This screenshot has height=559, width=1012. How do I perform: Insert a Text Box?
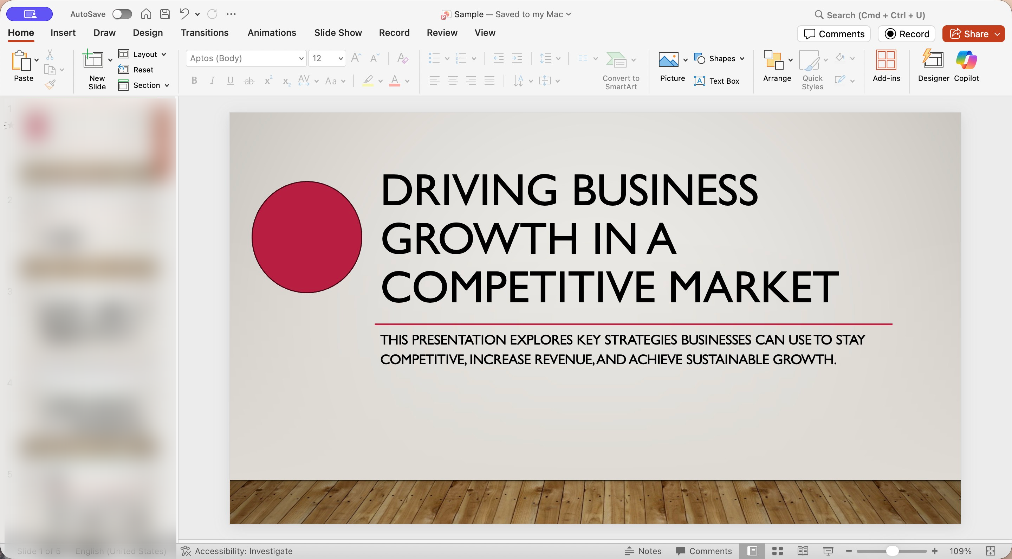point(716,81)
